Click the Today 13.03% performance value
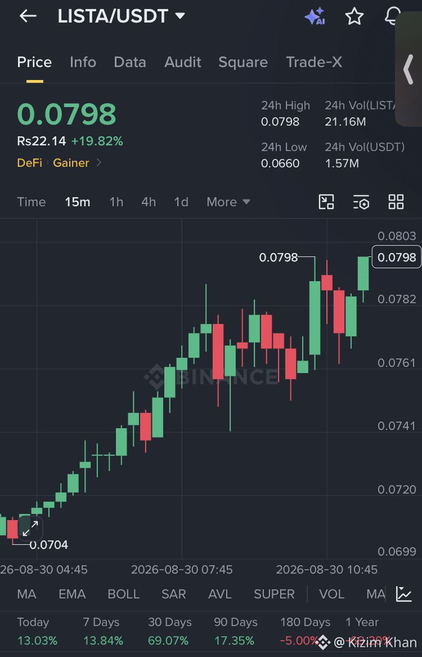Screen dimensions: 422x657 point(37,641)
